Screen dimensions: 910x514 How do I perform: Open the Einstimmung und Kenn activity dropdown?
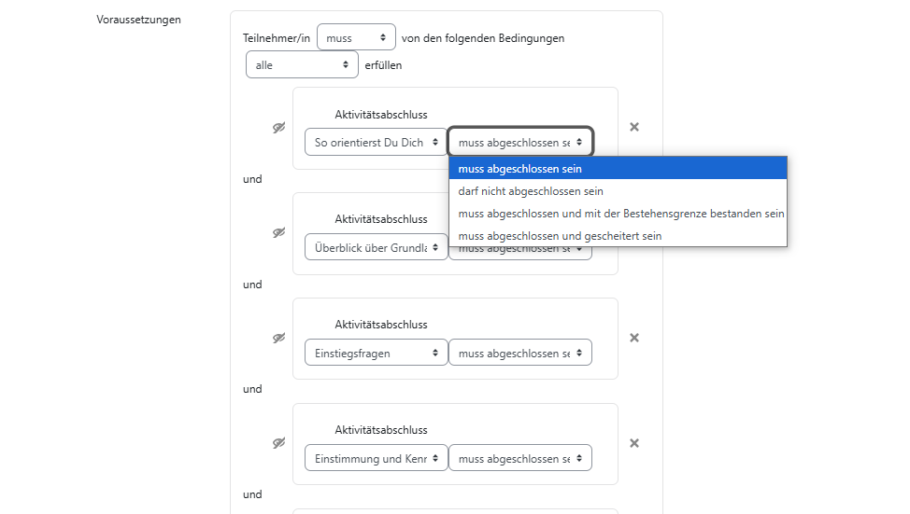point(377,458)
